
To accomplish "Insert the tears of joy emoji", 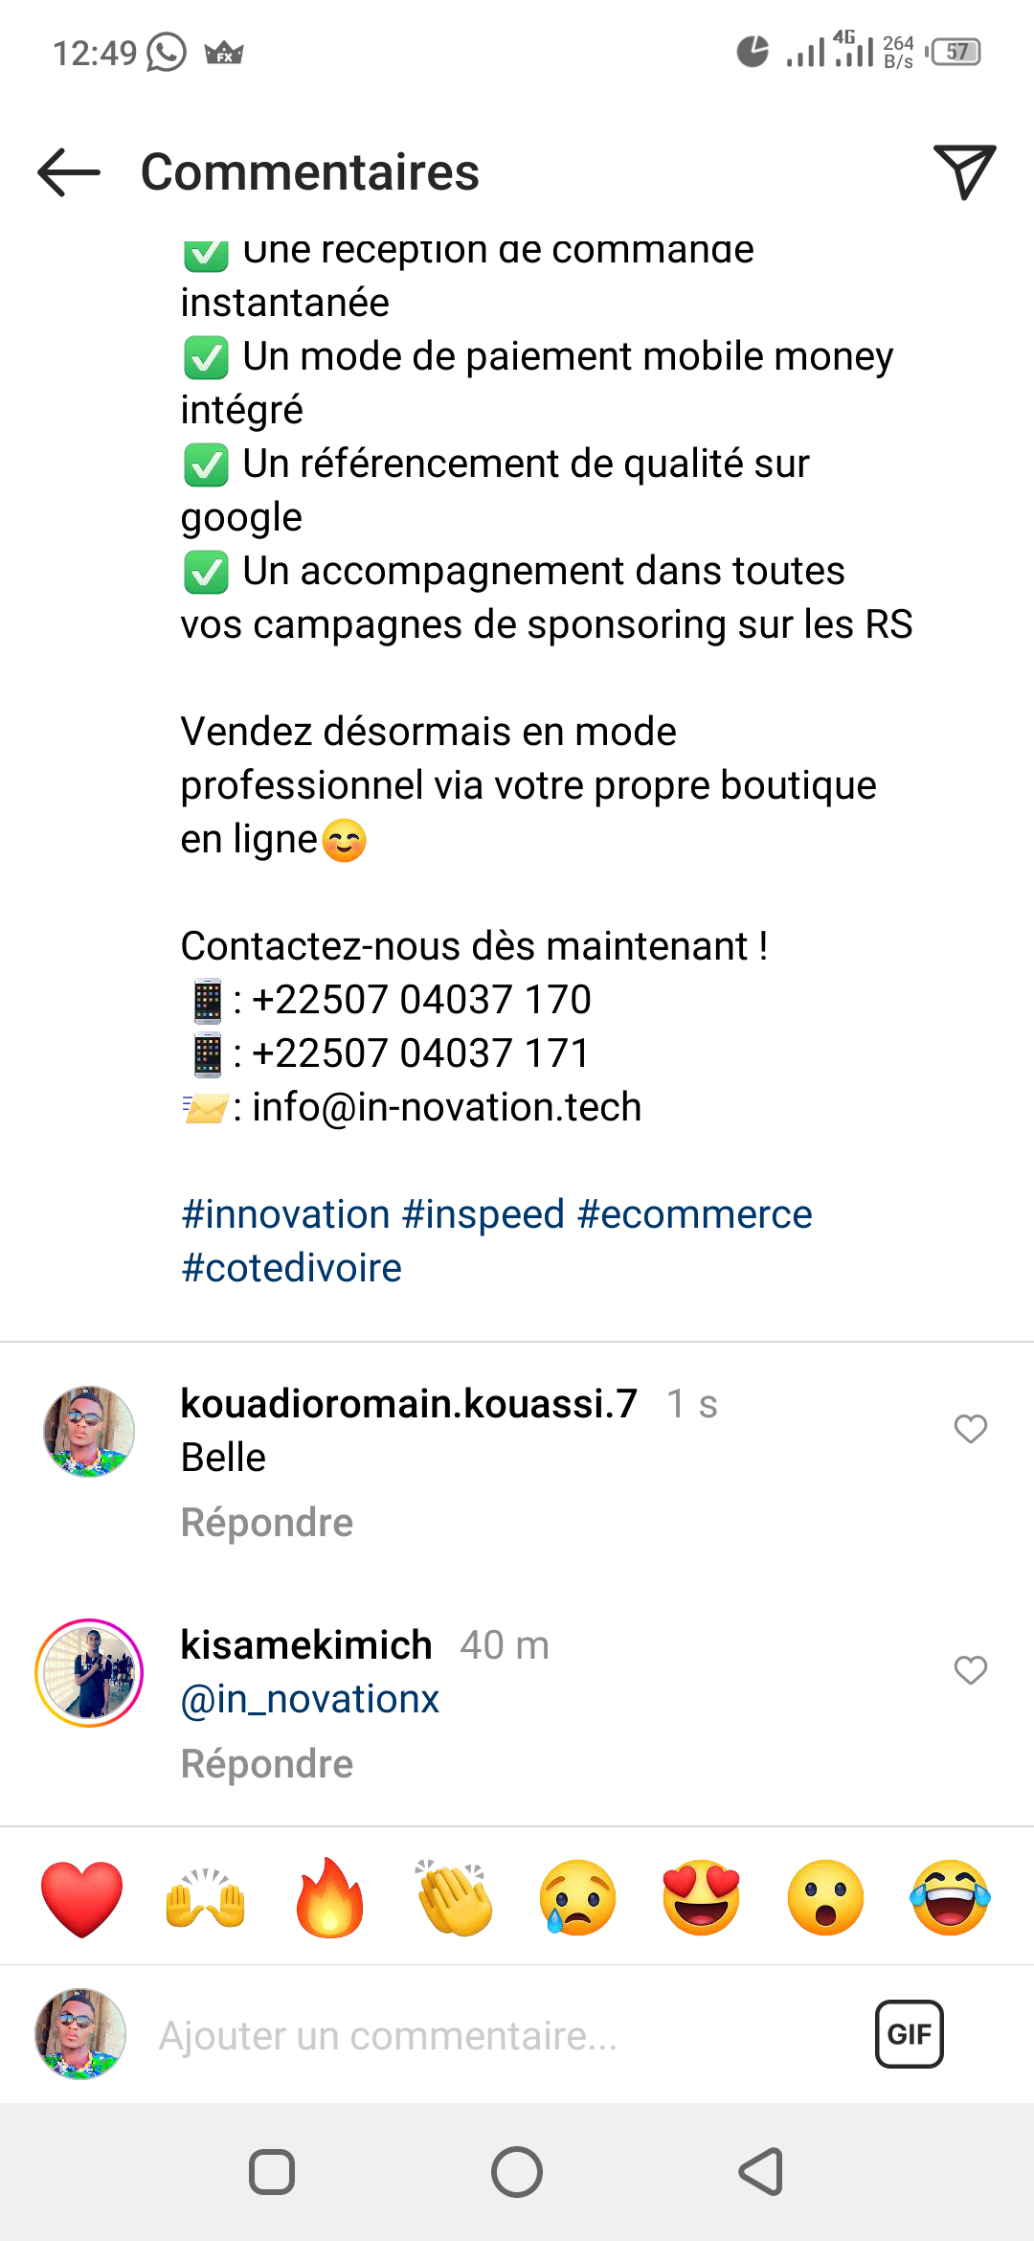I will [950, 1898].
